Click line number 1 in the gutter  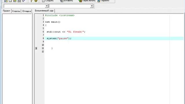(43, 15)
